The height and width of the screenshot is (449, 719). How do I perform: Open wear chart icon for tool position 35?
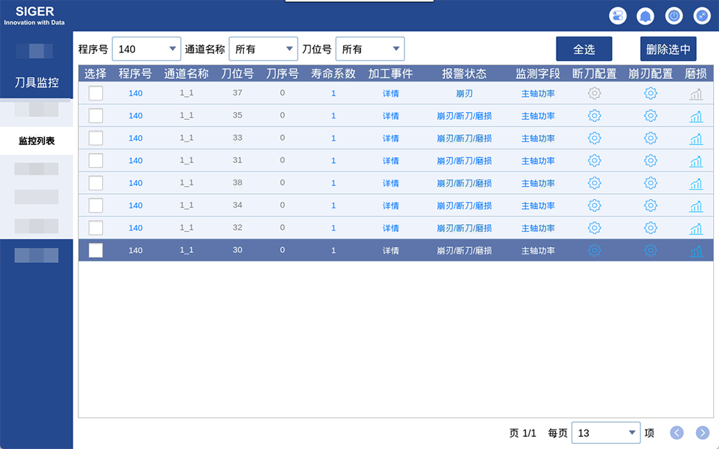coord(696,116)
